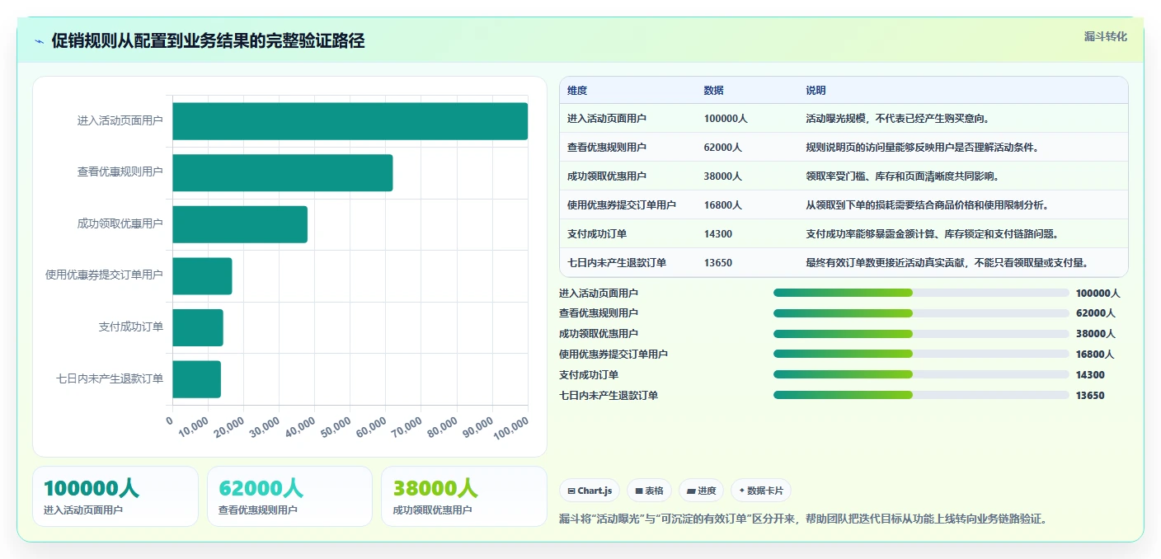Click description starting 从领取到下单的损耗
Viewport: 1161px width, 559px height.
927,205
